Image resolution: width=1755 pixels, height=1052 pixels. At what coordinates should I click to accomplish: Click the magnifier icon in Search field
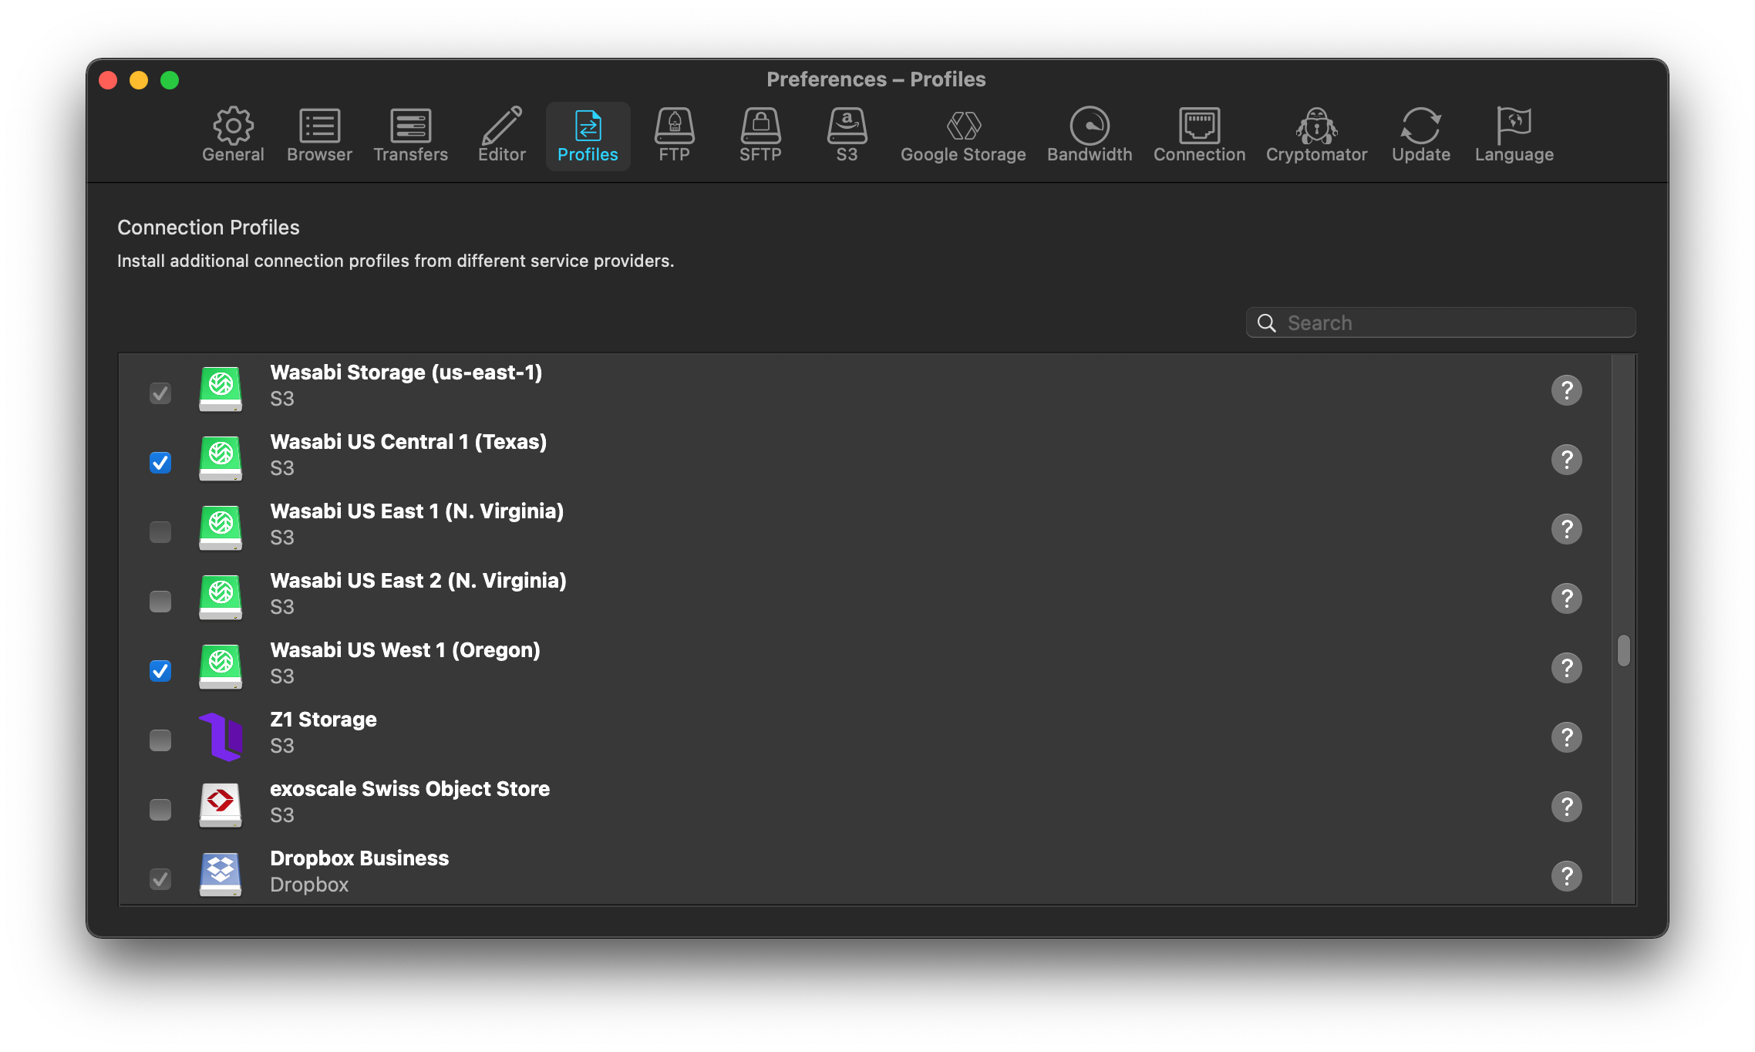[1267, 323]
